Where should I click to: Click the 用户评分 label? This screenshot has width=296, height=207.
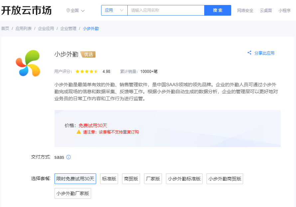click(63, 72)
